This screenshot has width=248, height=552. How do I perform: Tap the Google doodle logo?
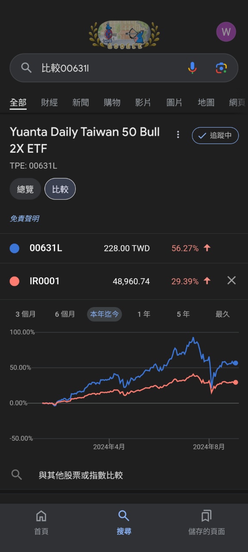(124, 35)
